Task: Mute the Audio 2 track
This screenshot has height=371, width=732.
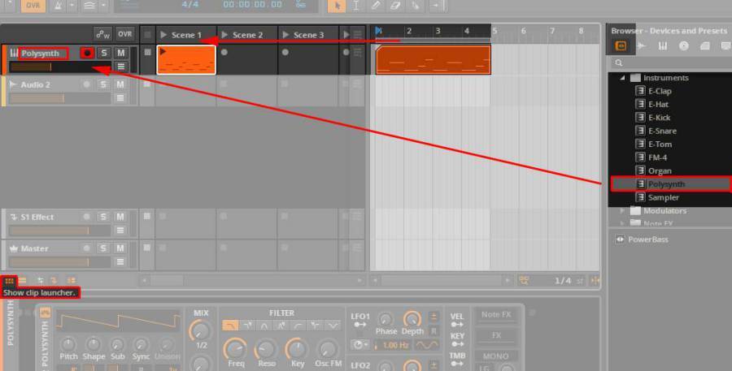Action: (x=120, y=84)
